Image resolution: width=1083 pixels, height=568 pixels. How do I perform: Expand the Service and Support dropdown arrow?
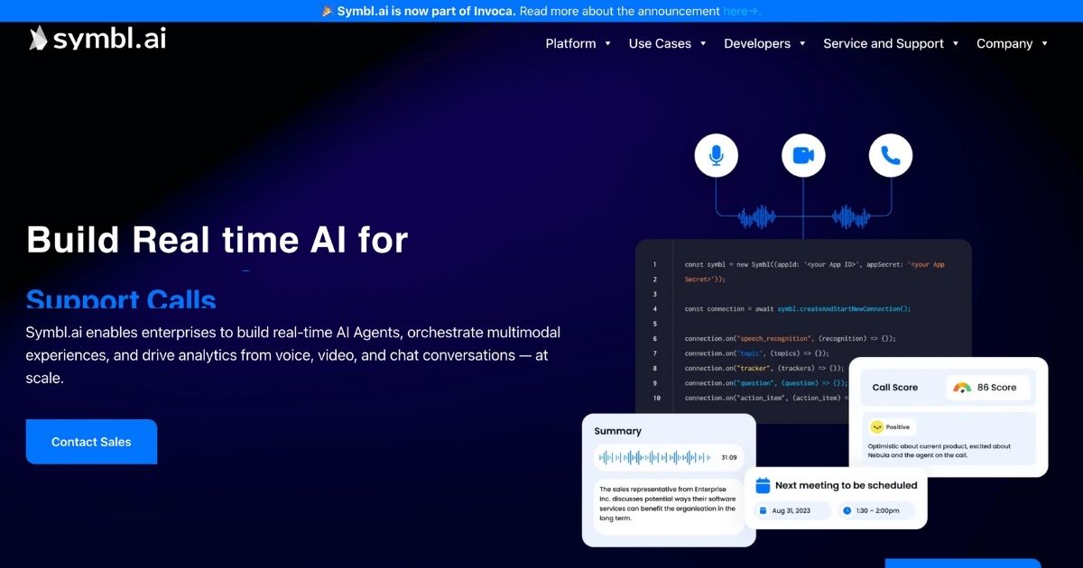956,43
